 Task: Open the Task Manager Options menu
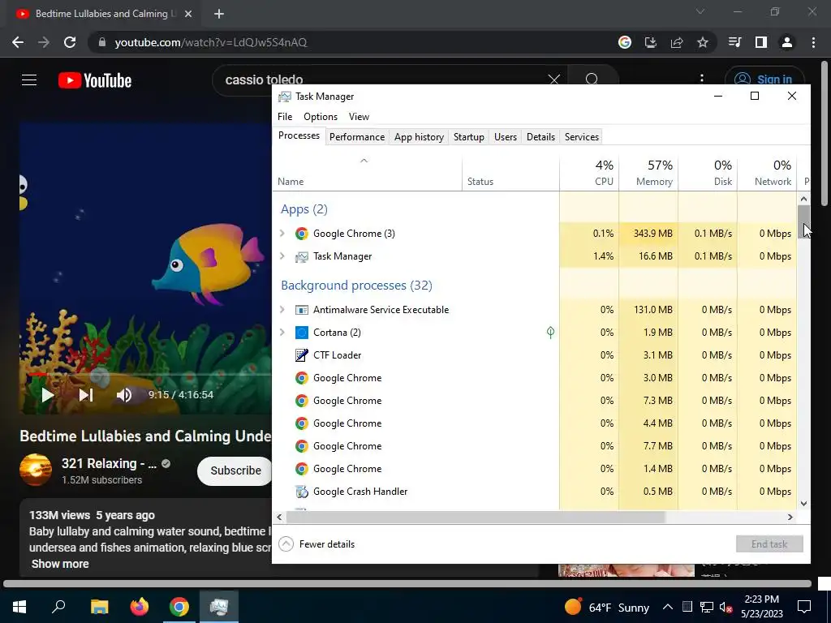[321, 117]
